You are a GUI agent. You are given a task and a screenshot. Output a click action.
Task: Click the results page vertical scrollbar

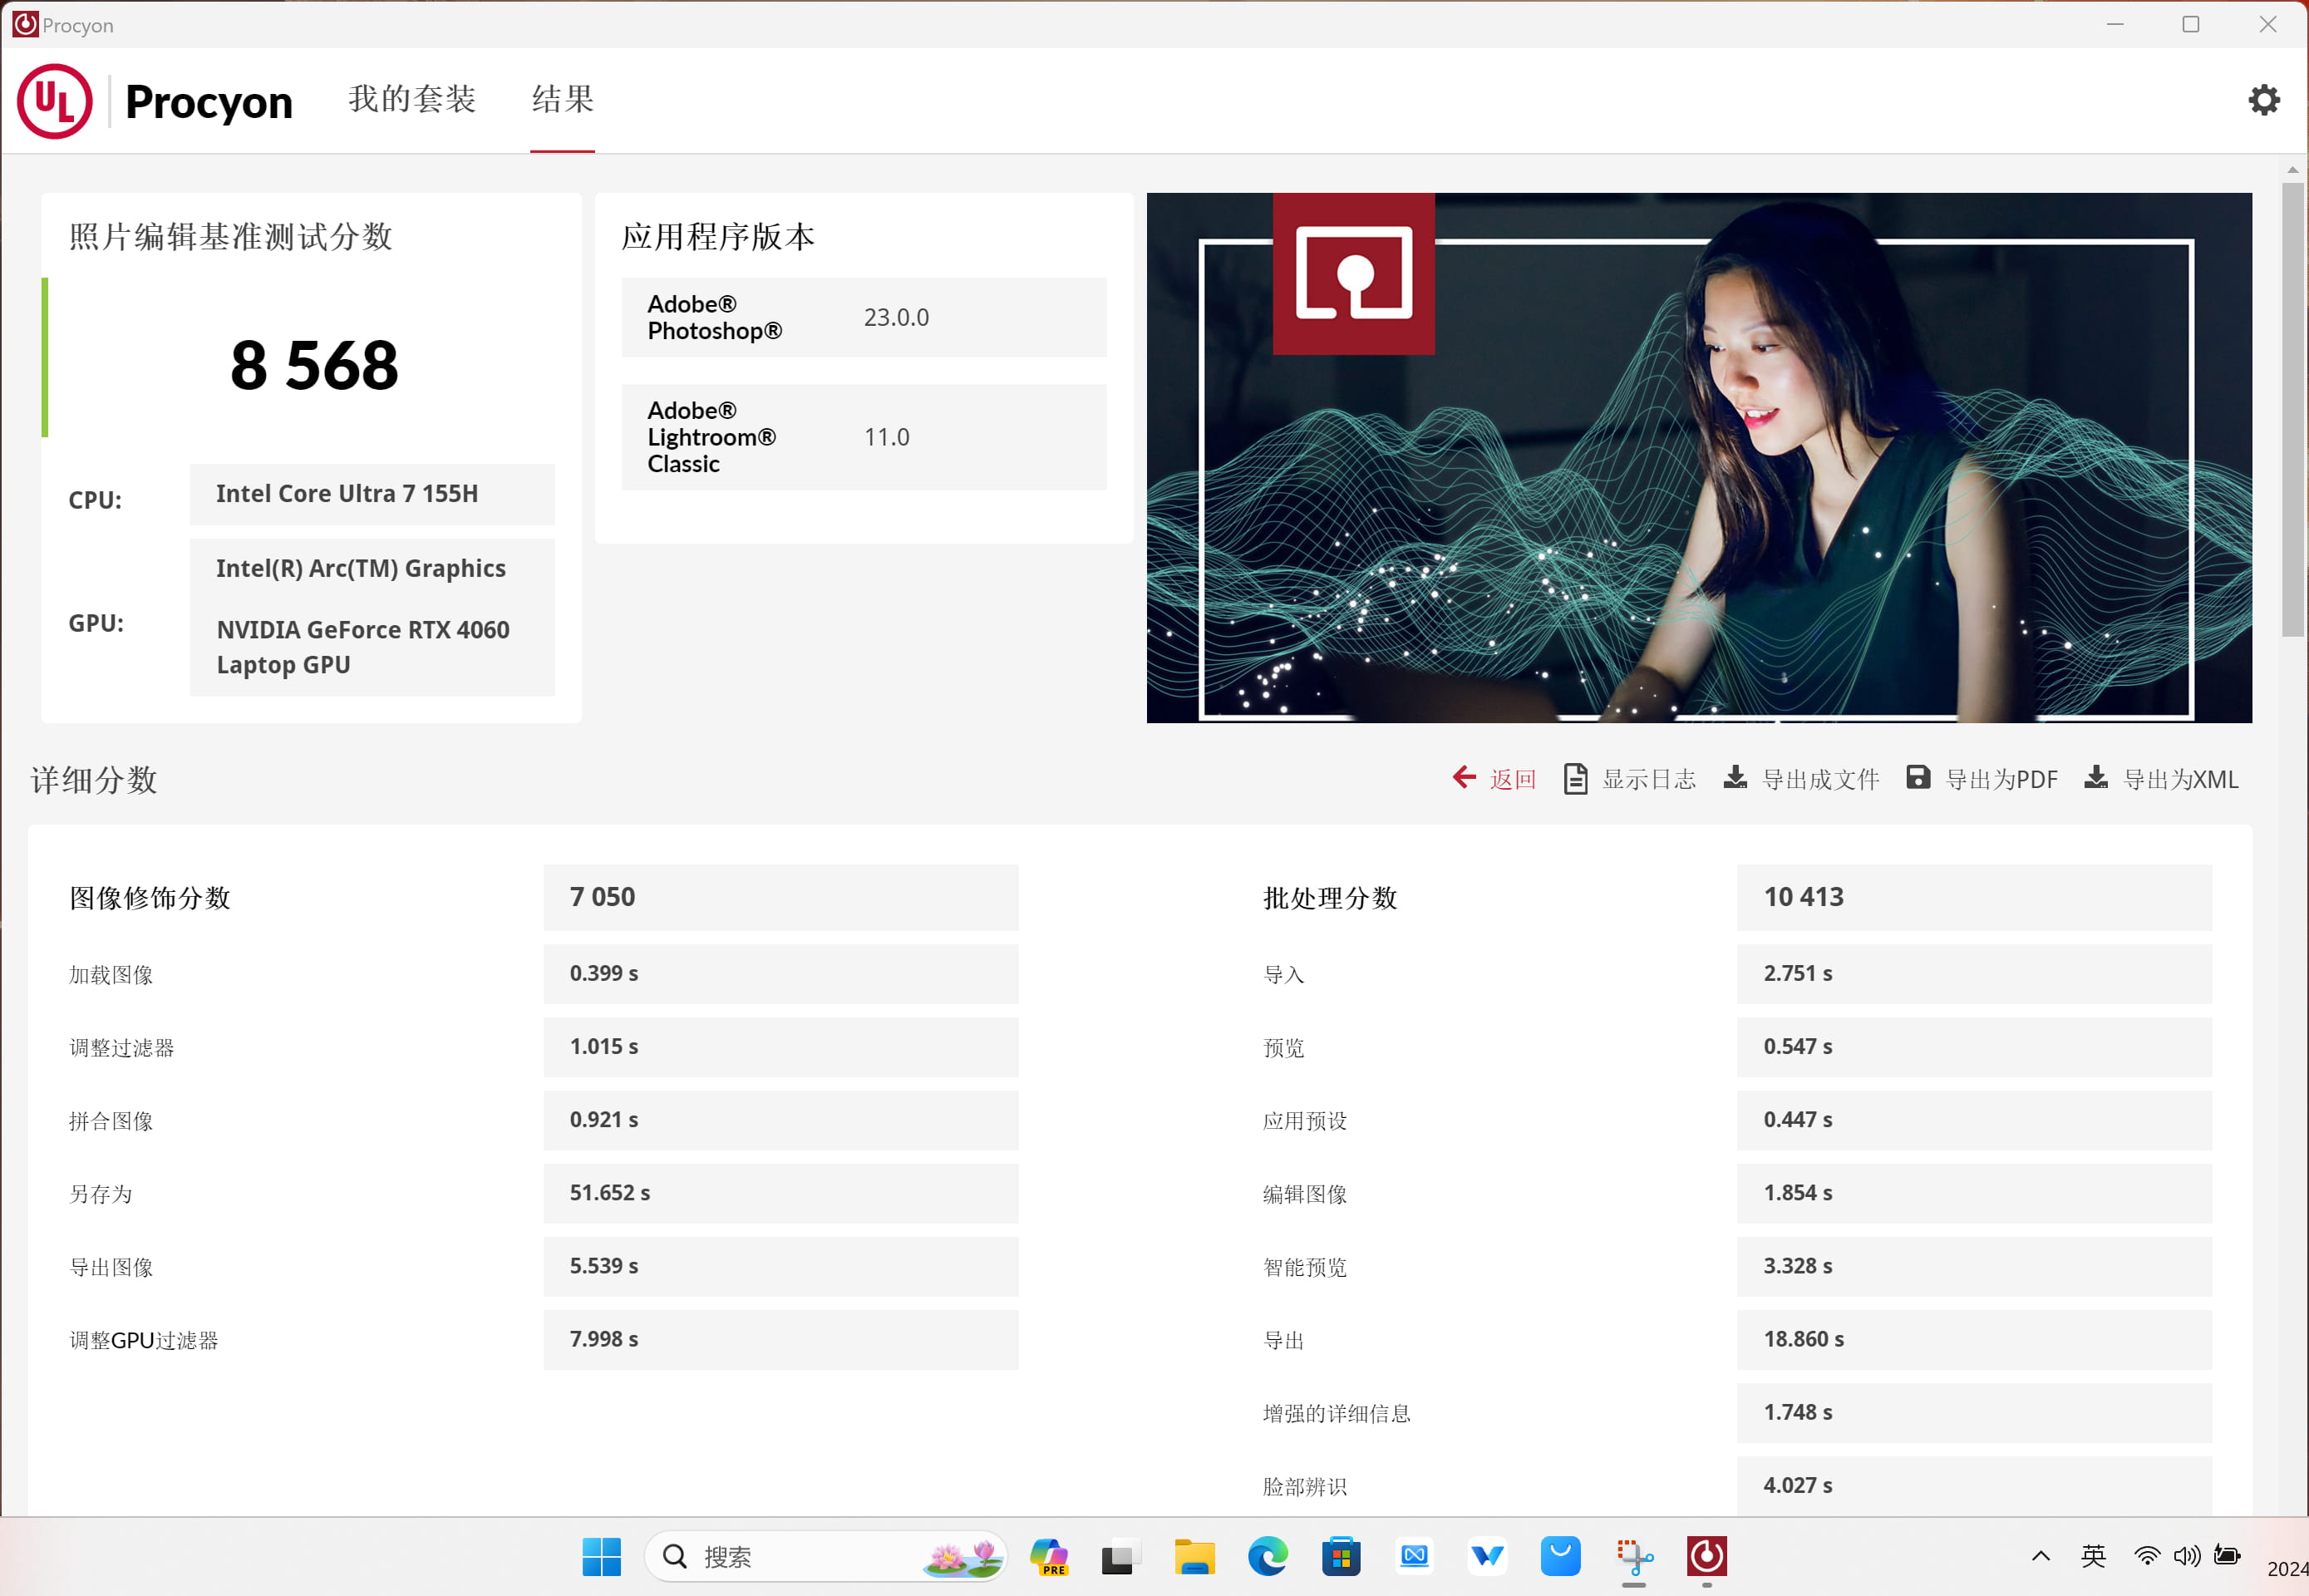2292,409
